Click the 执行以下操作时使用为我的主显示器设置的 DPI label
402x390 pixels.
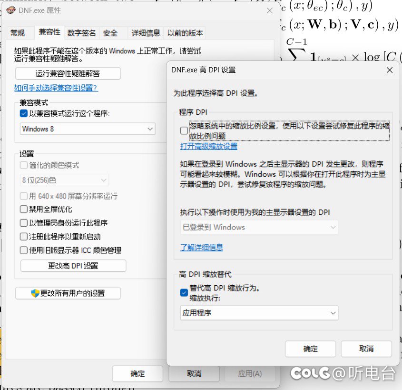(255, 212)
